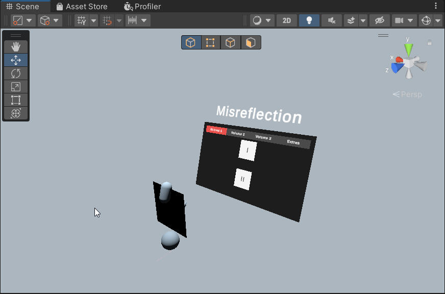Open the draw mode shading dropdown

pos(262,20)
